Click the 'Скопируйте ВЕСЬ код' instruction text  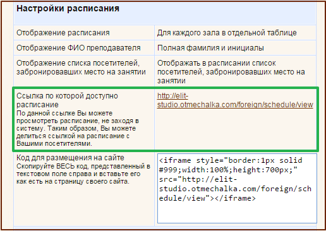pyautogui.click(x=83, y=174)
